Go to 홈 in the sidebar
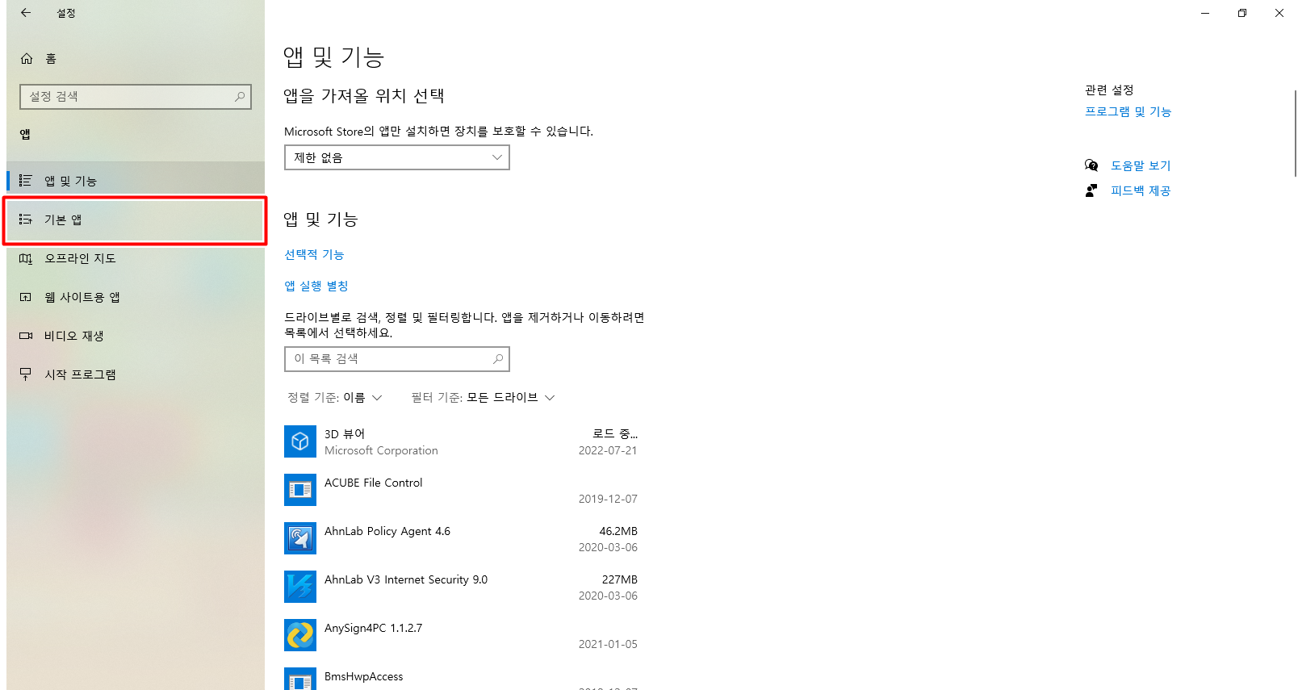 coord(136,58)
